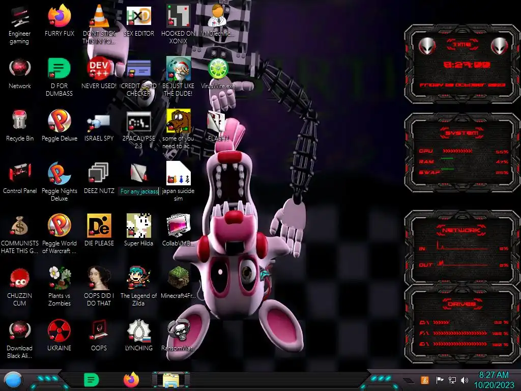The width and height of the screenshot is (521, 391).
Task: Open the Network desktop icon
Action: click(20, 69)
